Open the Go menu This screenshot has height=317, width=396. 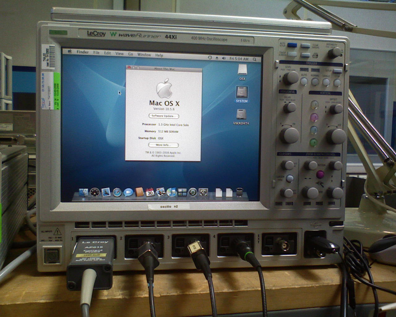tap(131, 54)
